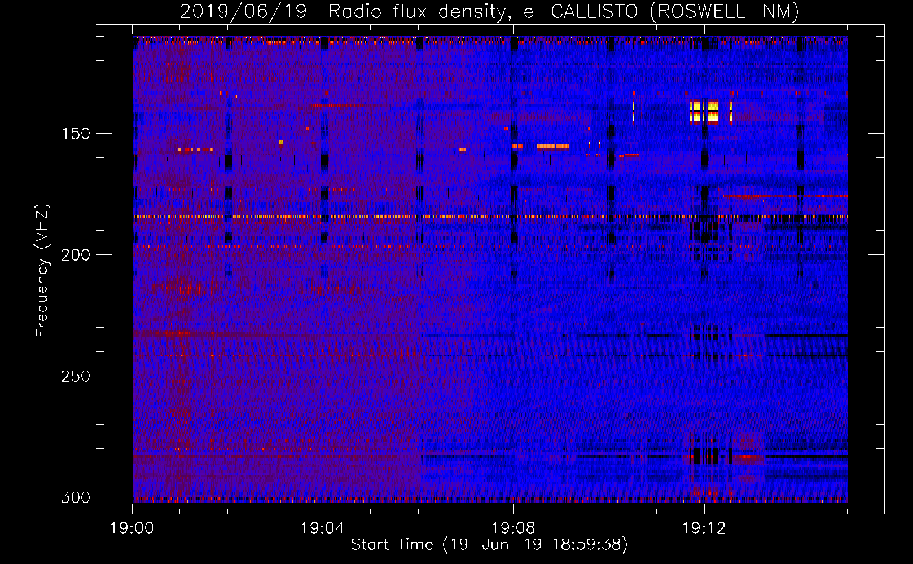913x564 pixels.
Task: Click the 19:12 time tick label
Action: tap(704, 528)
